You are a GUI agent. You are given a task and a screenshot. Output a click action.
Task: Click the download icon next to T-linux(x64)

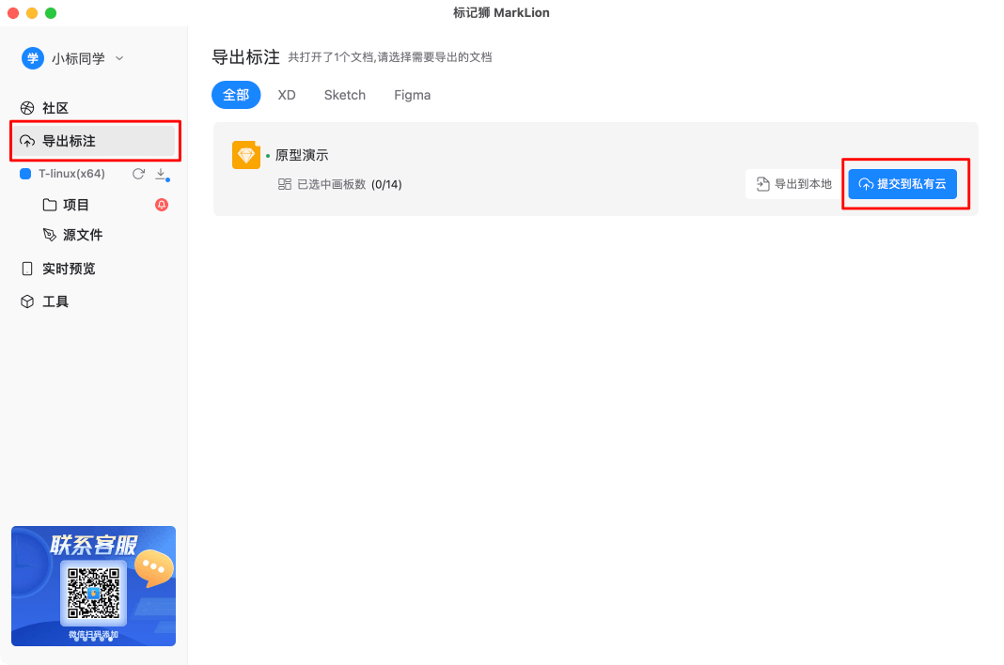coord(160,173)
